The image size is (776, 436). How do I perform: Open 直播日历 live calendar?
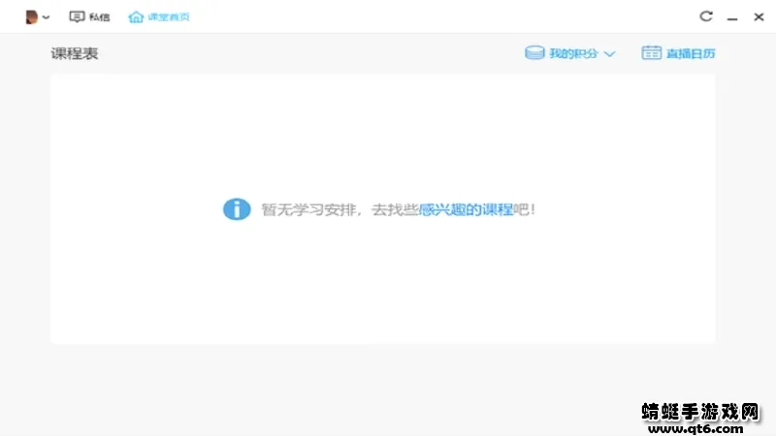678,53
